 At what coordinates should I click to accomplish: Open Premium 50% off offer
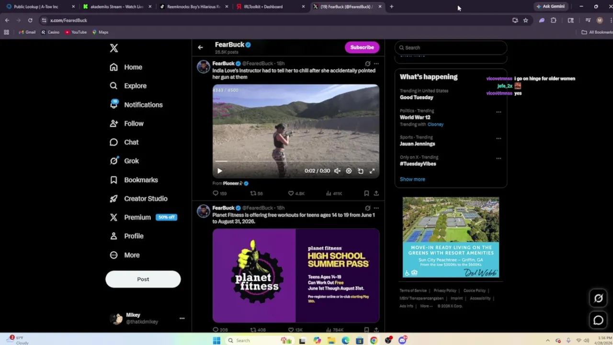coord(143,217)
